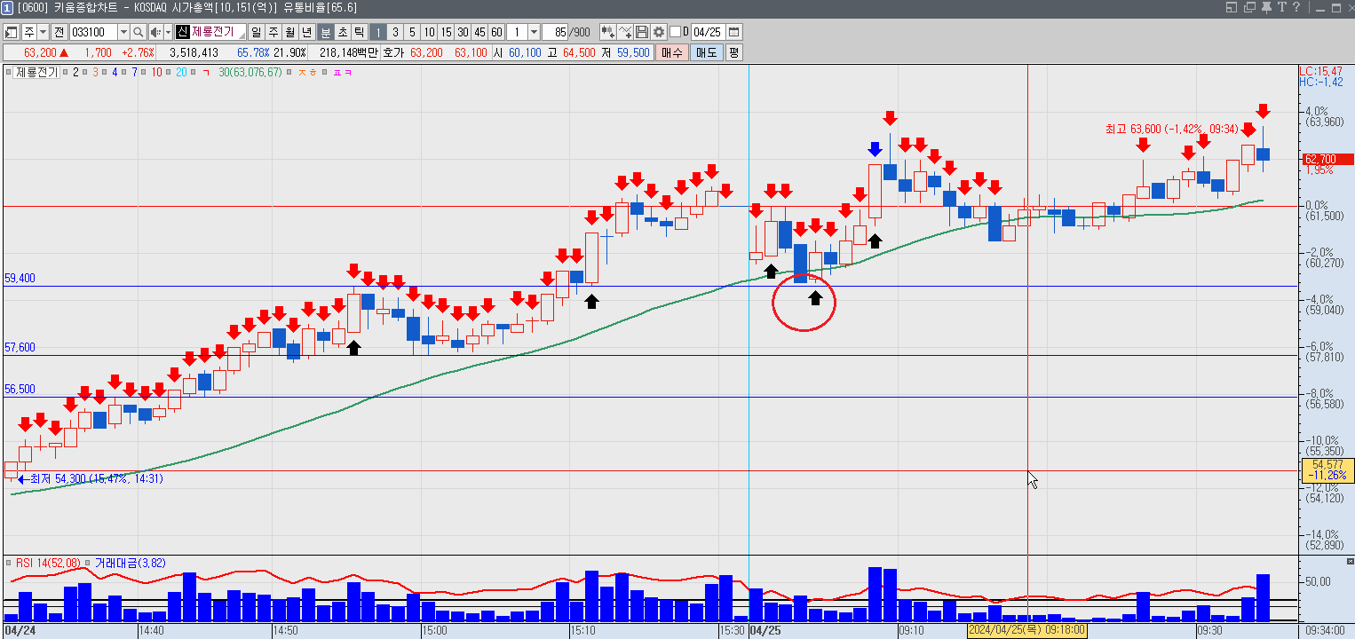Image resolution: width=1355 pixels, height=639 pixels.
Task: Toggle the RSI 14 indicator checkbox
Action: pyautogui.click(x=9, y=563)
